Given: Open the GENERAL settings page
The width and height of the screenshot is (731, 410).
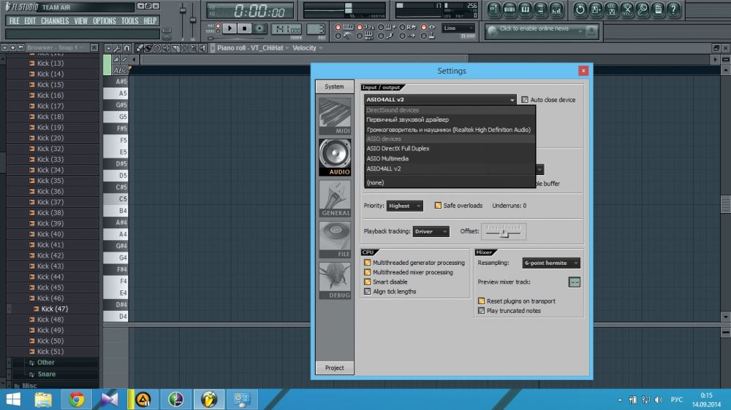Looking at the screenshot, I should click(335, 198).
